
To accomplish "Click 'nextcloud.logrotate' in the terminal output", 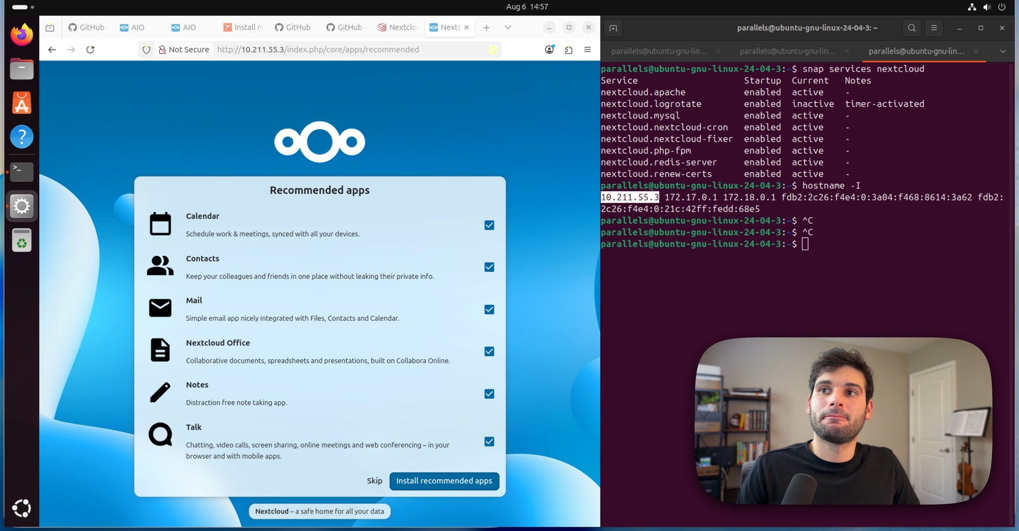I will (x=651, y=104).
